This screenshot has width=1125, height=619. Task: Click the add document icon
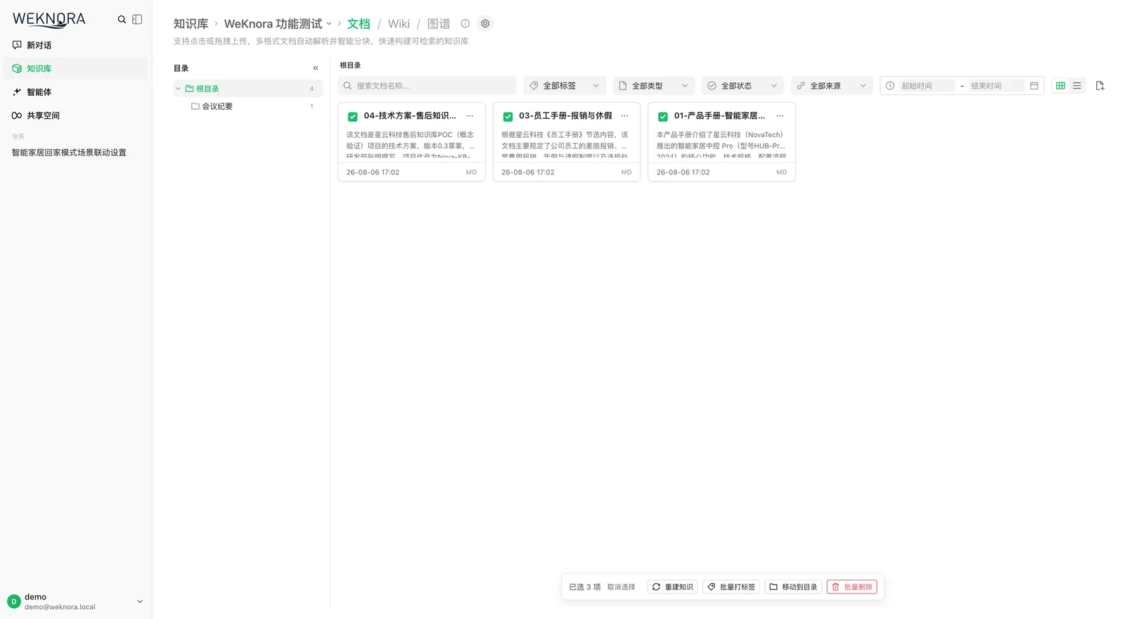(x=1100, y=86)
